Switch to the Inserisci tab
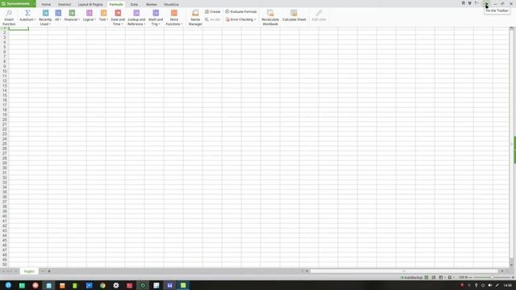Image resolution: width=516 pixels, height=290 pixels. point(64,4)
